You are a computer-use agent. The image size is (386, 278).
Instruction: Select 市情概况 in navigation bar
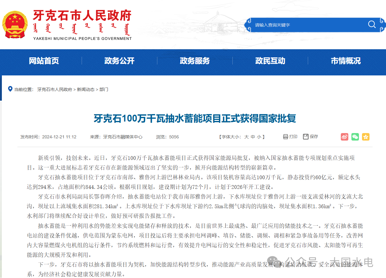point(345,61)
